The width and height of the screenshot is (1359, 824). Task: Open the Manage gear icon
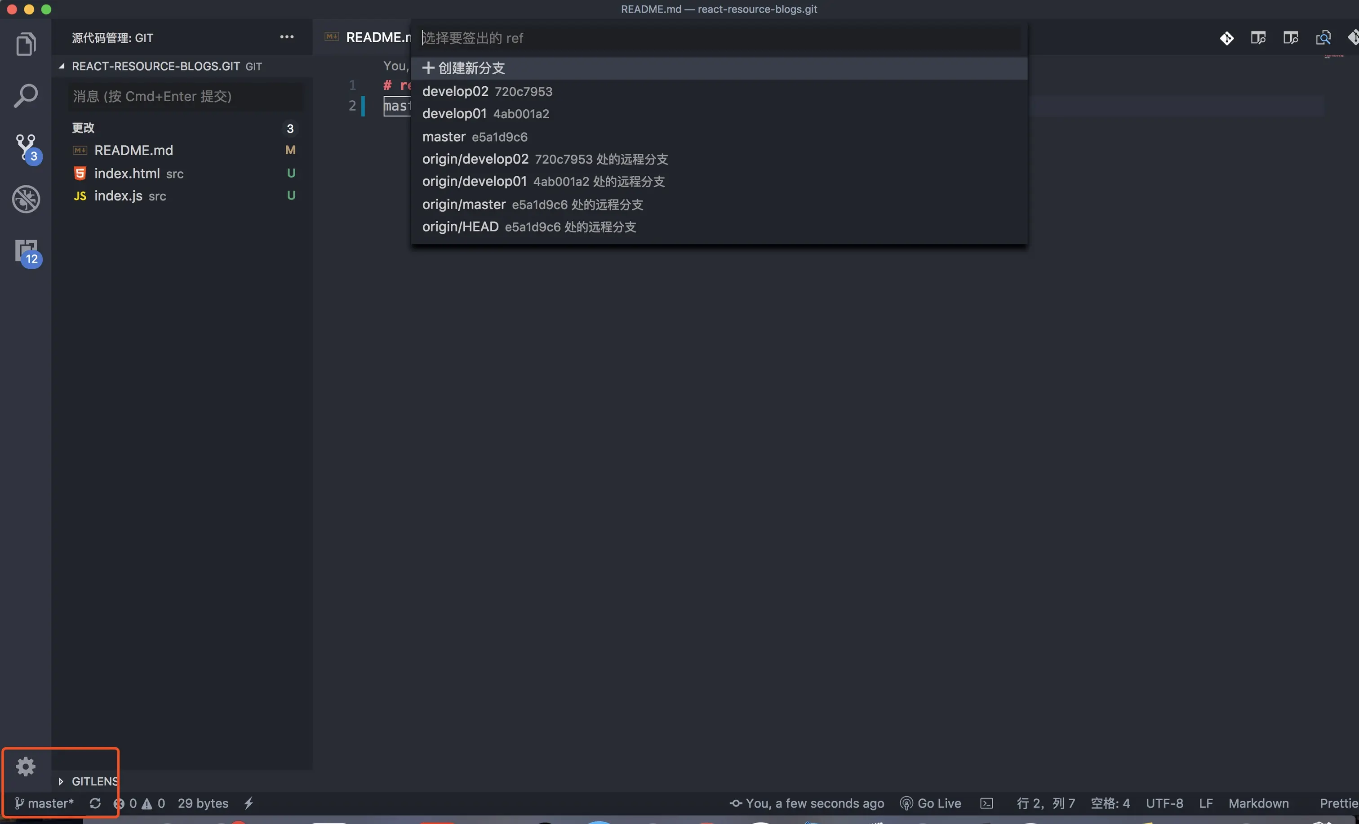[25, 766]
